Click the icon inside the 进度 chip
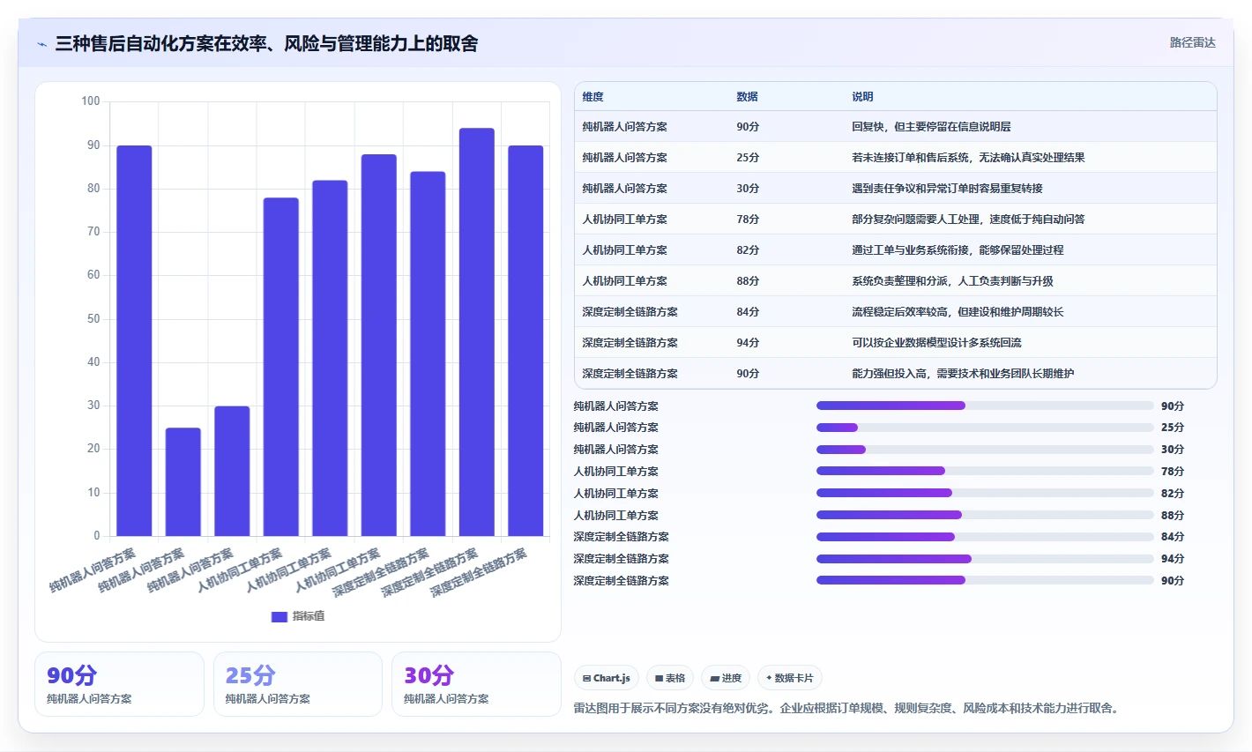The image size is (1252, 752). [715, 678]
